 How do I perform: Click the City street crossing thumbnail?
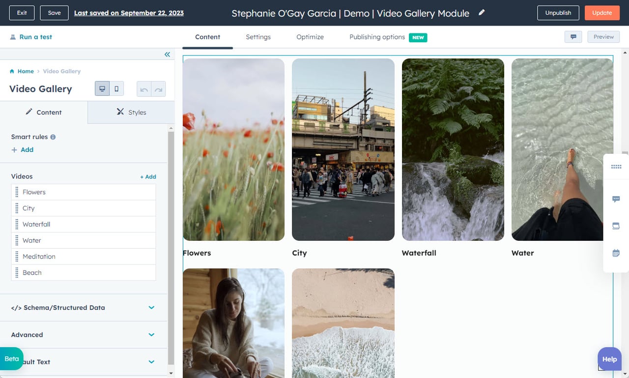pyautogui.click(x=343, y=149)
